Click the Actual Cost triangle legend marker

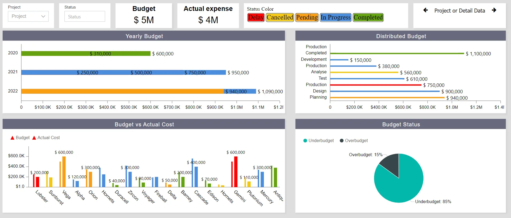point(34,138)
